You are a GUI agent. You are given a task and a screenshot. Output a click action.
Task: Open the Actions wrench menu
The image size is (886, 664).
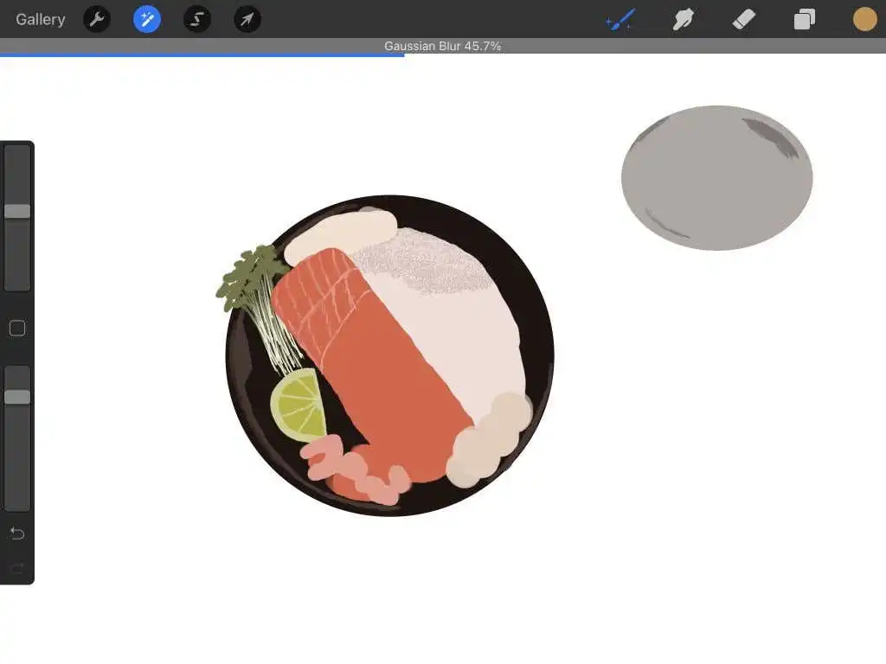tap(97, 19)
